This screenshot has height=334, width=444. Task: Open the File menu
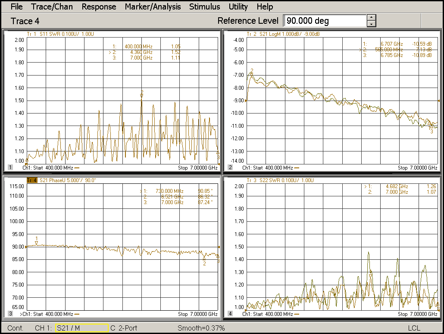pyautogui.click(x=16, y=6)
